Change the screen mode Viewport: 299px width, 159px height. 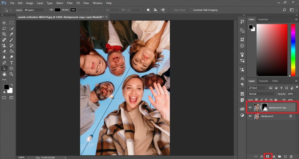[11, 98]
